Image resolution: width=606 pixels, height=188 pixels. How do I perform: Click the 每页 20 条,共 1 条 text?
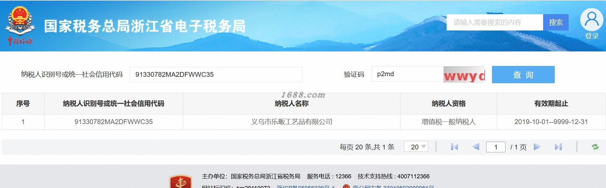coord(367,147)
